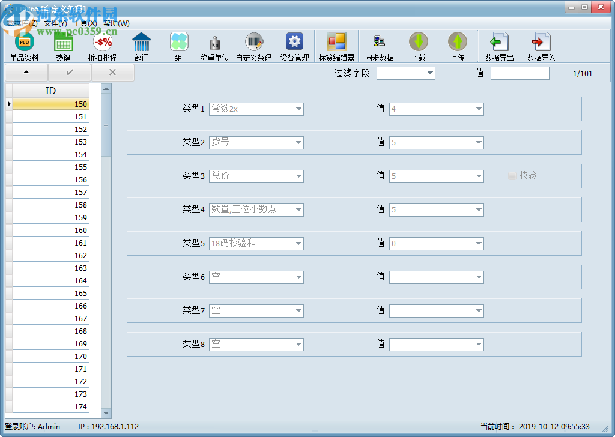The image size is (615, 437).
Task: Open the 折扣排程 discount schedule tool
Action: (x=101, y=46)
